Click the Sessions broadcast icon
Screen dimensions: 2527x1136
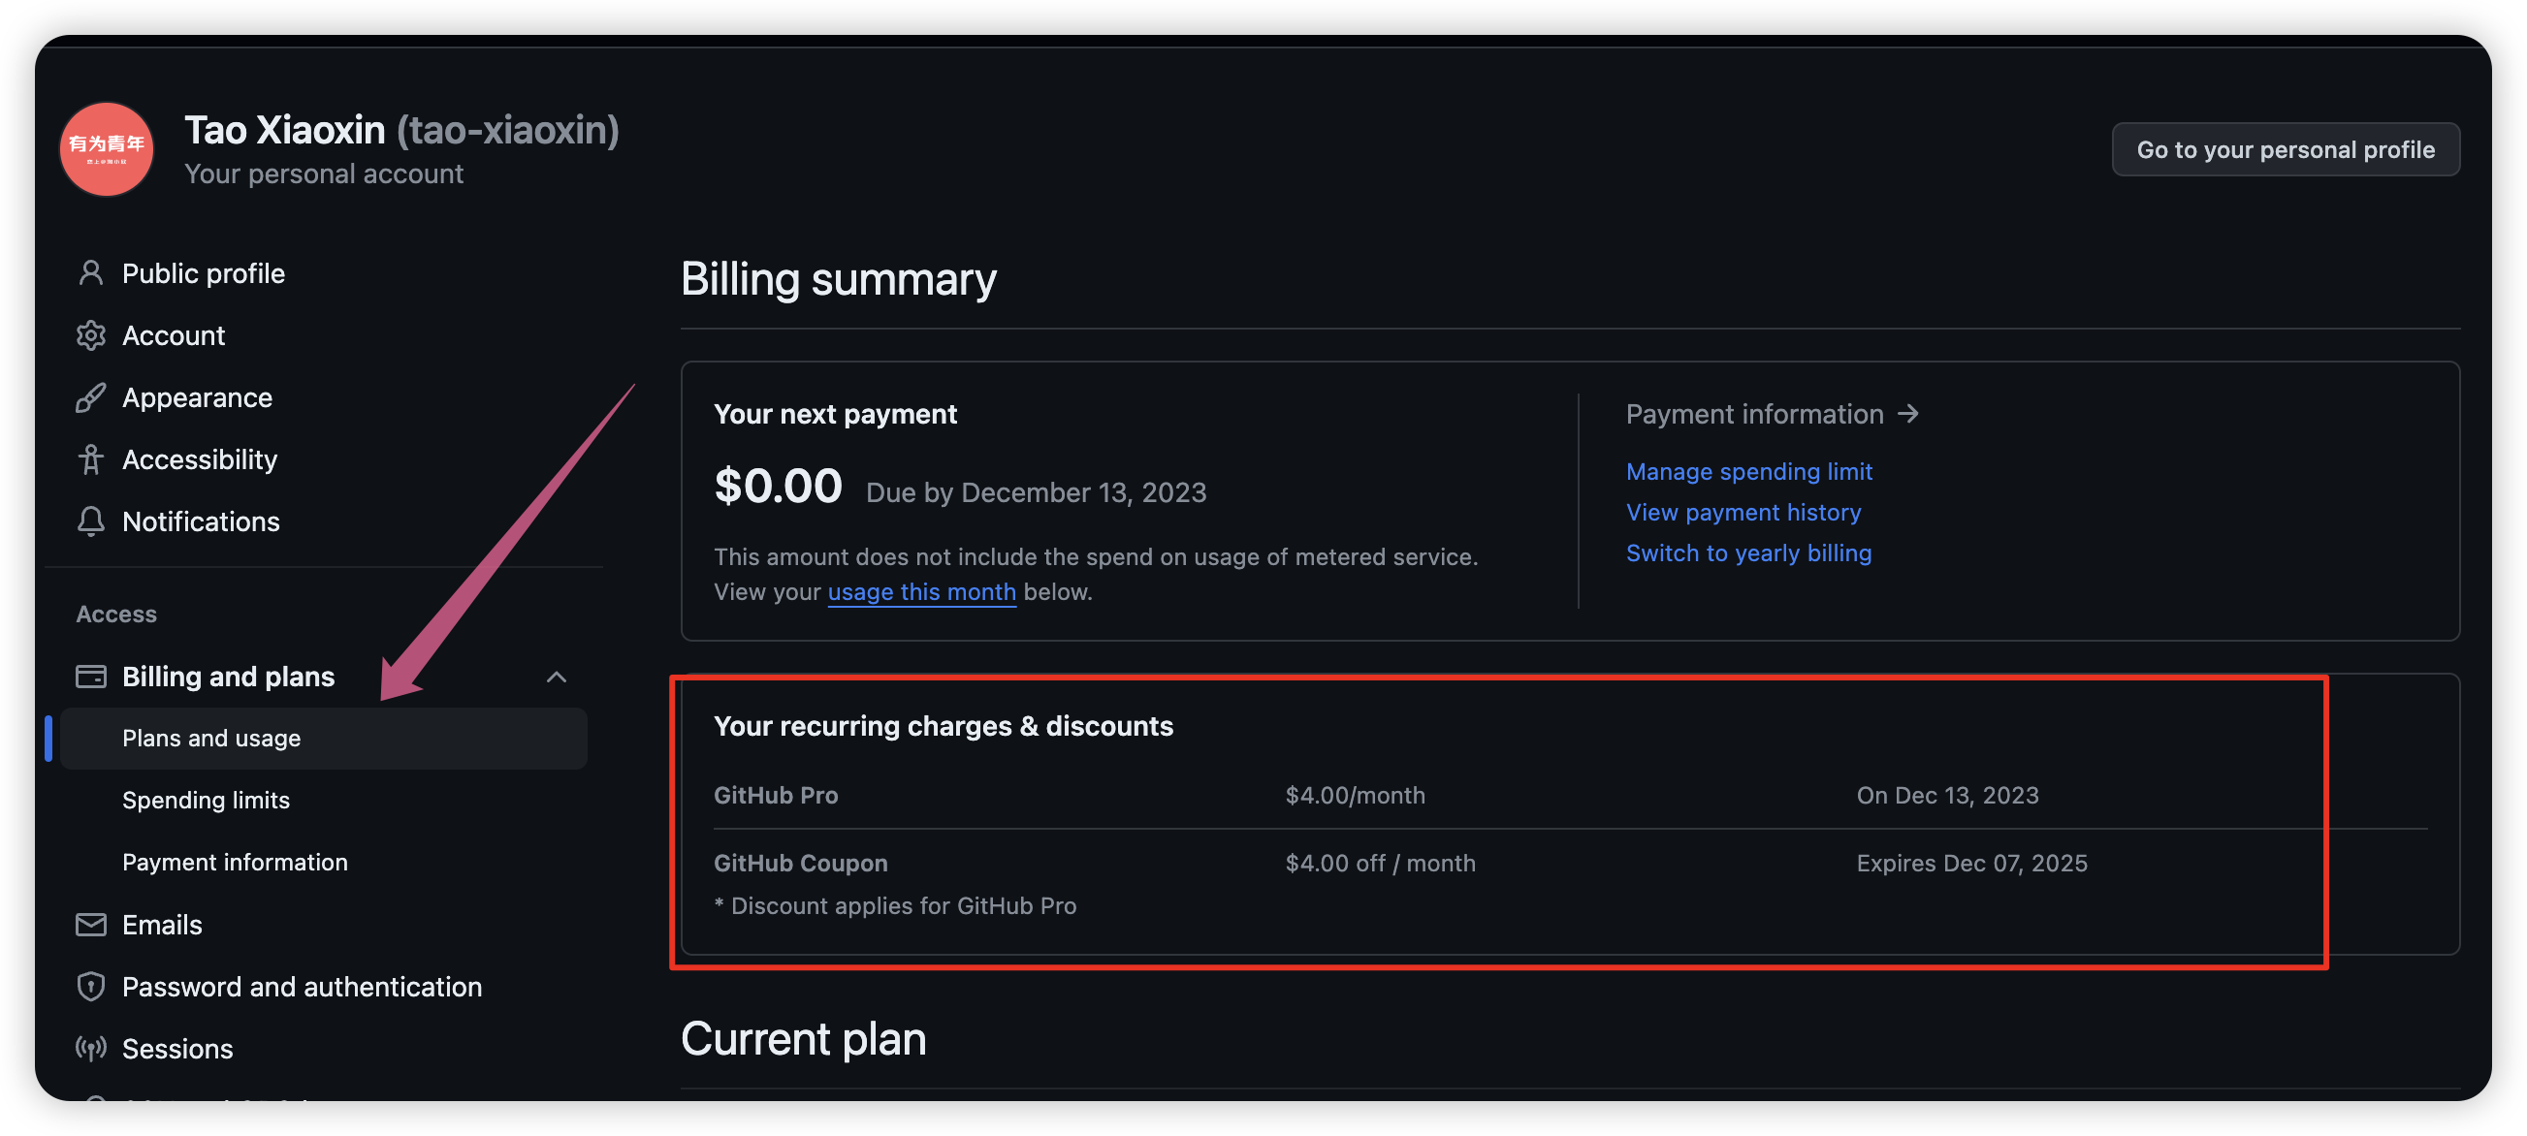point(90,1049)
